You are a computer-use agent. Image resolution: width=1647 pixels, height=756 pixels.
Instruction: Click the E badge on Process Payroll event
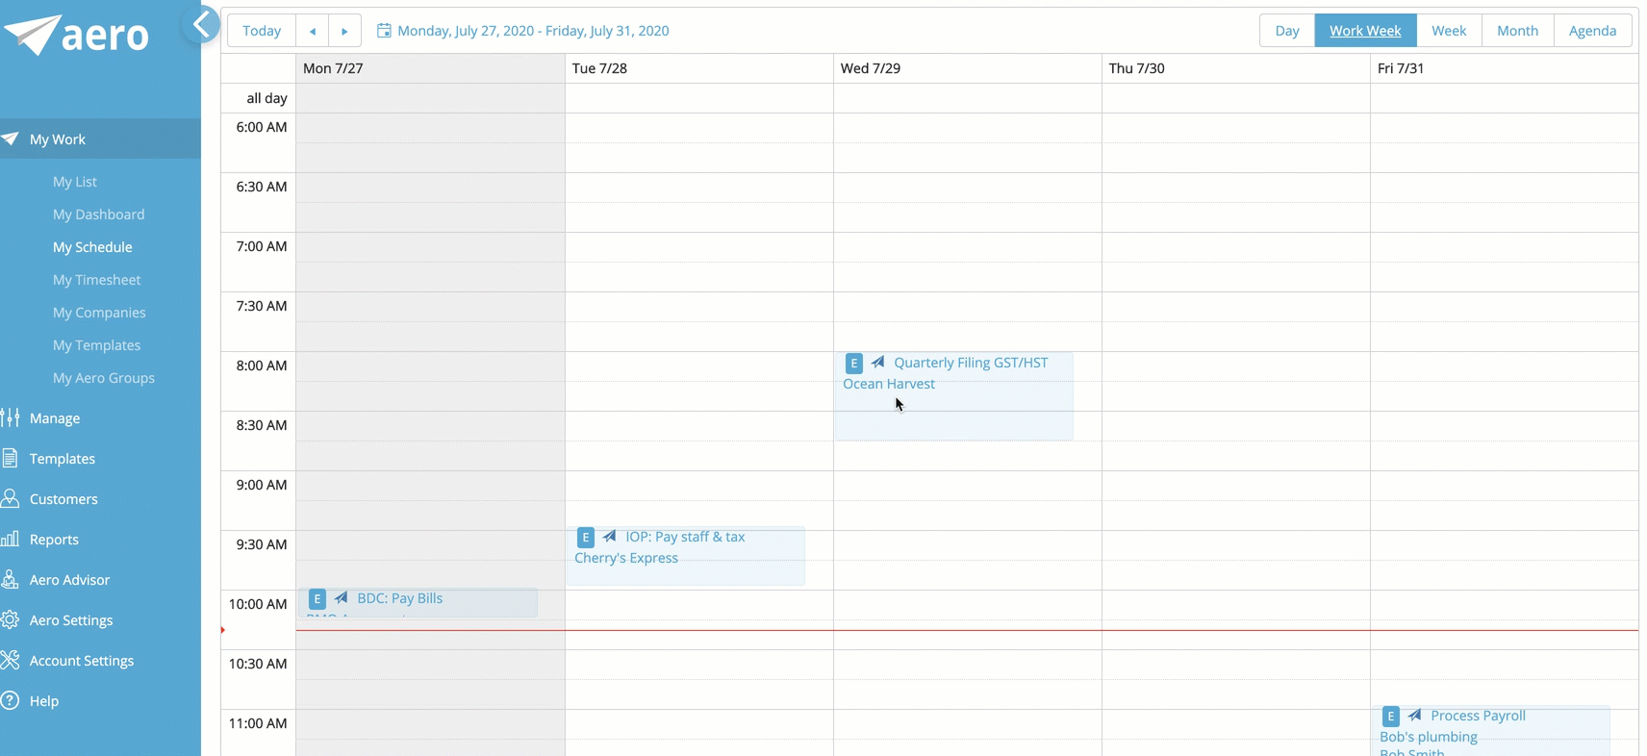pyautogui.click(x=1390, y=717)
